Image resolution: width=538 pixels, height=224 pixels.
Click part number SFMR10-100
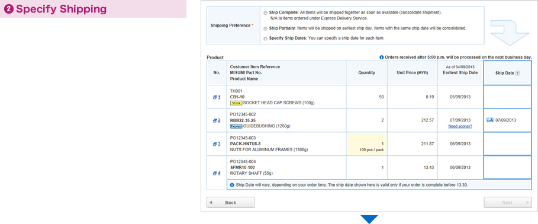(242, 167)
